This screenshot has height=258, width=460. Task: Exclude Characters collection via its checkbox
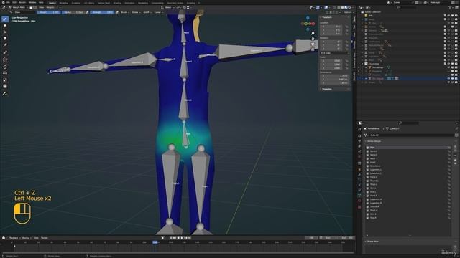445,64
